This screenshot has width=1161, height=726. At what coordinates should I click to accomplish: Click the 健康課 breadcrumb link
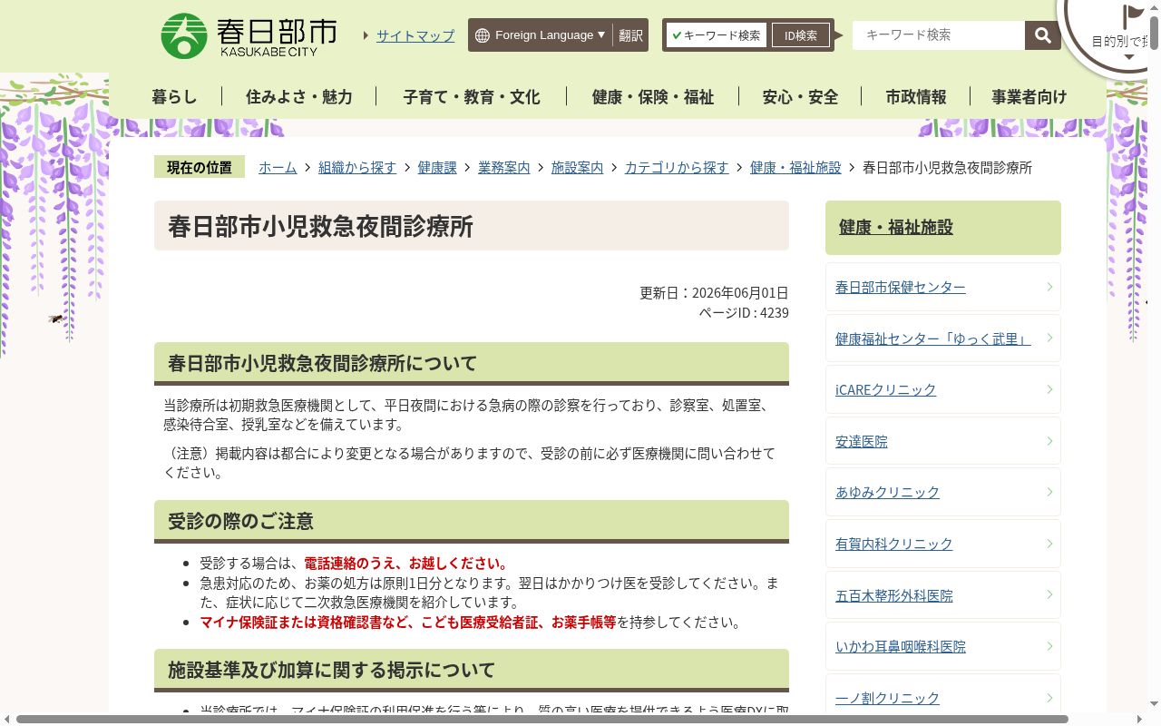[x=437, y=168]
